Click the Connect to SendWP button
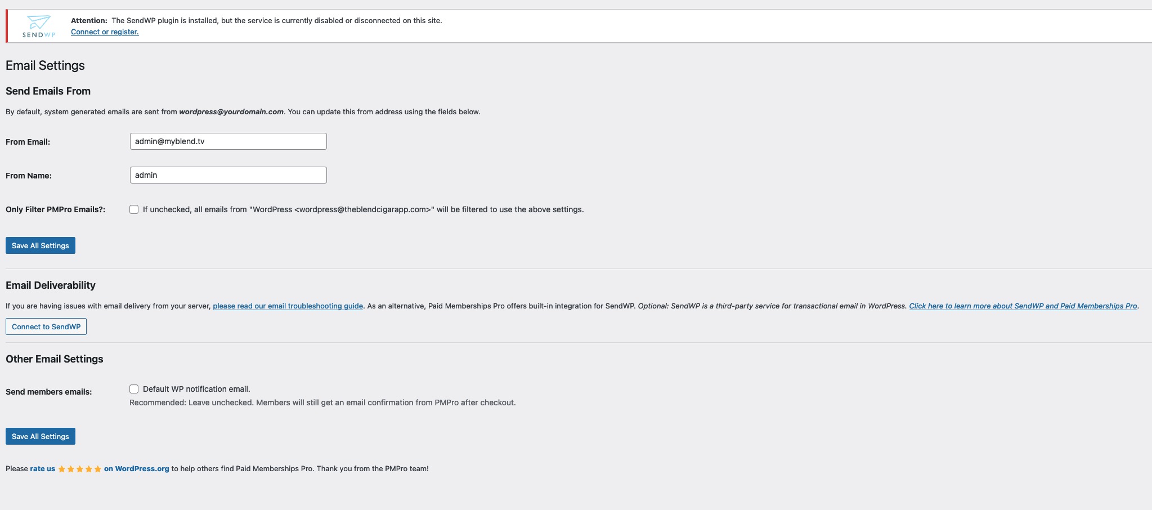Viewport: 1152px width, 510px height. (x=46, y=326)
